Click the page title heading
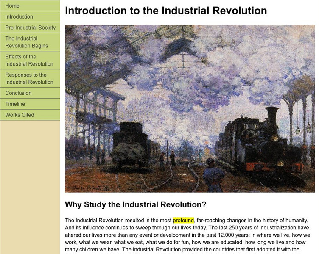The height and width of the screenshot is (254, 319). pos(166,11)
